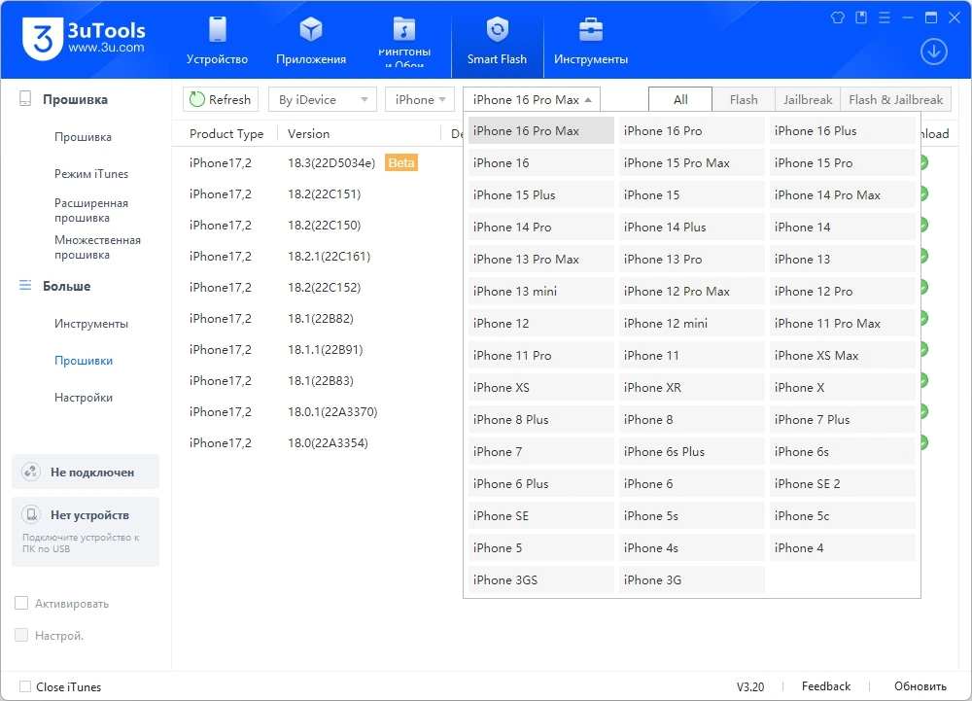The height and width of the screenshot is (701, 972).
Task: Open the Устройство device tab
Action: (217, 41)
